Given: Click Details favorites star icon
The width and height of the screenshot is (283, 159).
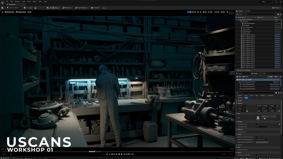Looking at the screenshot, I should coord(279,93).
